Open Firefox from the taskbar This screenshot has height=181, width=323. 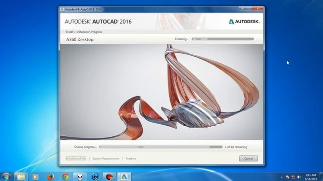click(x=50, y=176)
